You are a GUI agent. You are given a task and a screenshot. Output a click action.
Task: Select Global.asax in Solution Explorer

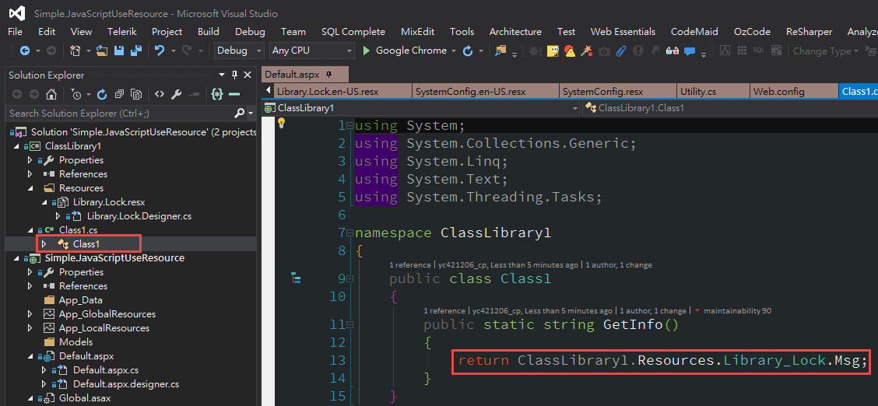coord(85,398)
